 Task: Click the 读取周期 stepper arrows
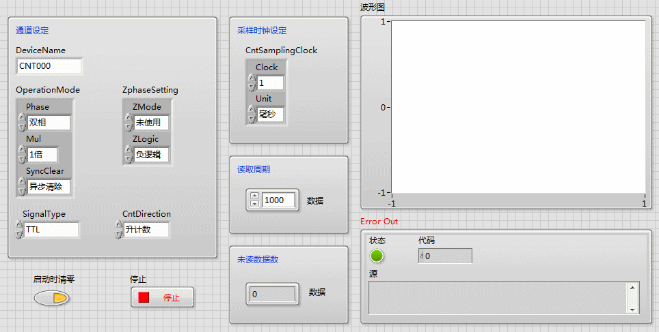click(x=255, y=200)
